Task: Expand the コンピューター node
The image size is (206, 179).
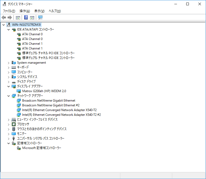Action: [8, 72]
